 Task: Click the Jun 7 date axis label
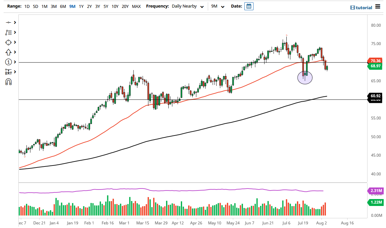[x=249, y=223]
